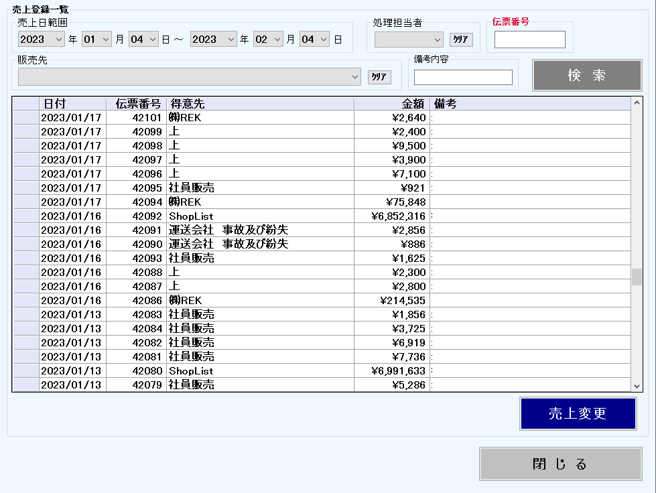
Task: Click amount ¥6,852,316
Action: [x=398, y=216]
